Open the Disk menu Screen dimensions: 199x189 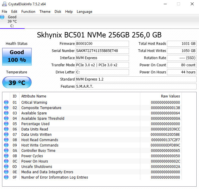click(x=58, y=12)
